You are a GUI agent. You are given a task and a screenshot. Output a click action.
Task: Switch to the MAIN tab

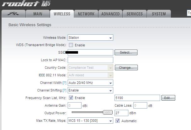tap(38, 14)
